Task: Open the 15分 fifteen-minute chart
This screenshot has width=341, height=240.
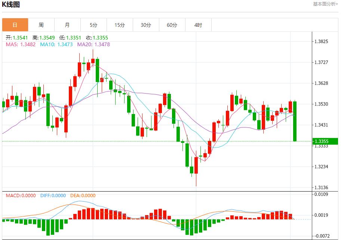Action: tap(119, 25)
